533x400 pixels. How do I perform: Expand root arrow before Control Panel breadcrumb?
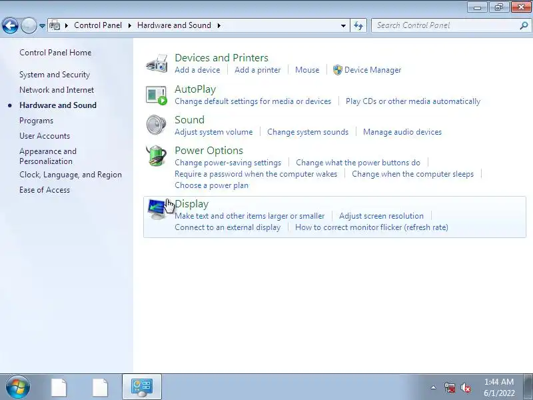coord(66,25)
